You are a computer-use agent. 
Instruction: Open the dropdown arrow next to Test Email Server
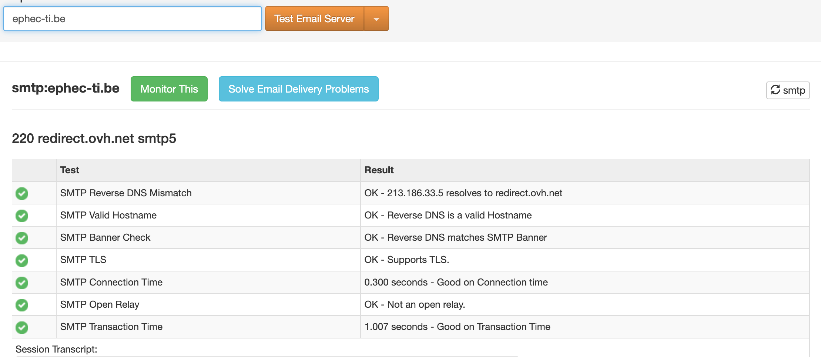(x=376, y=19)
